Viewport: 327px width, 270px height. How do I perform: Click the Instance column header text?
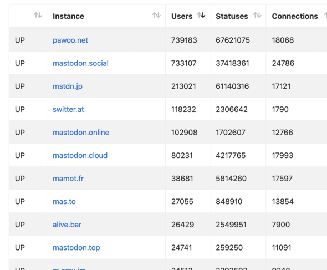coord(68,16)
